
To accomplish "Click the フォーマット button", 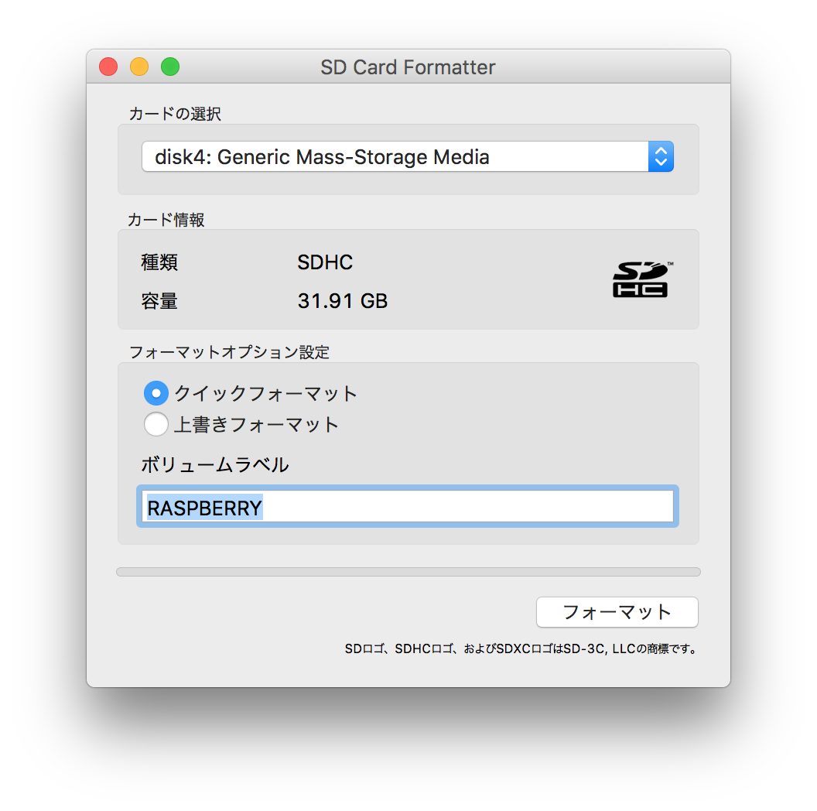I will click(617, 612).
